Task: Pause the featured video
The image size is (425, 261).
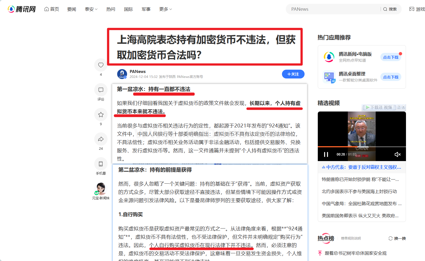Action: coord(326,154)
